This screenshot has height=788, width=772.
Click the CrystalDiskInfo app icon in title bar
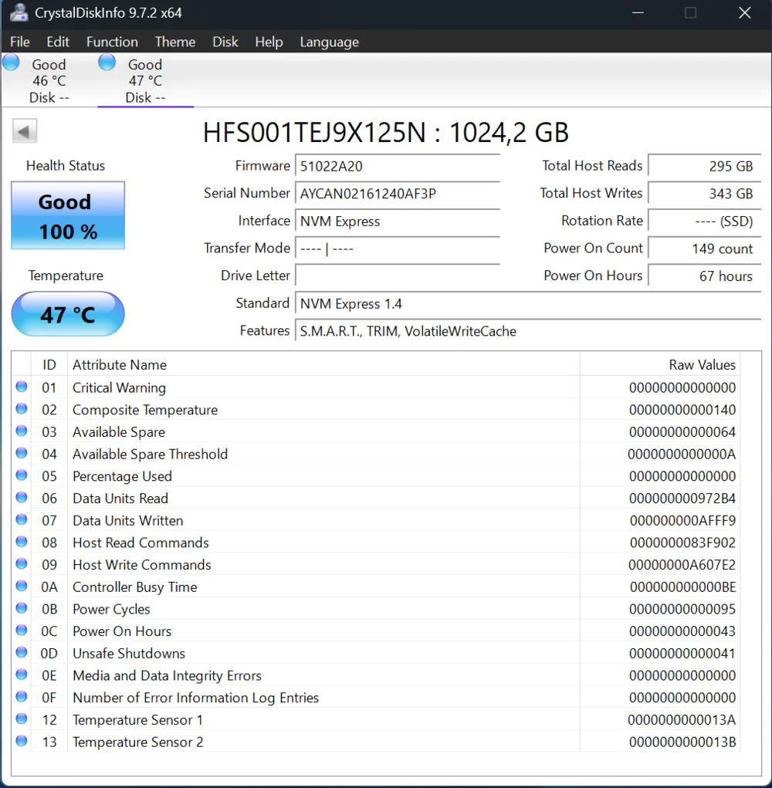point(19,13)
